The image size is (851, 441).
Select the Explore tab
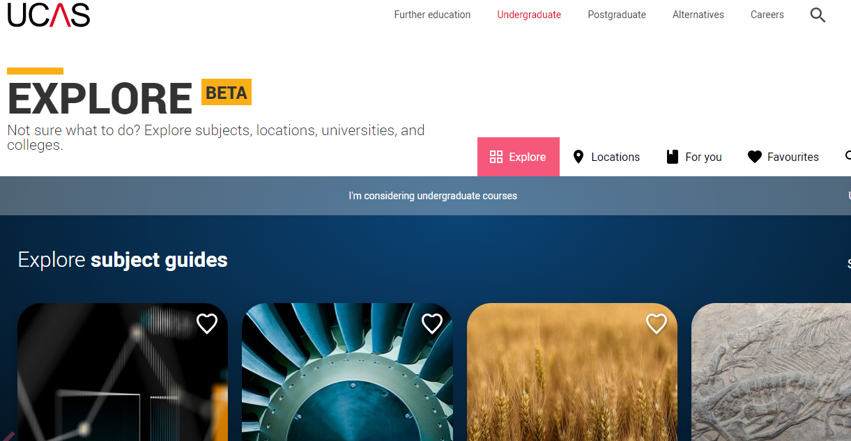click(519, 157)
